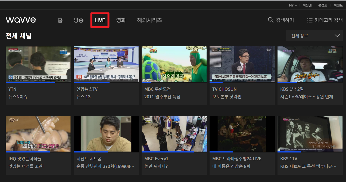Click the progress bar under 연합뉴스TV thumbnail
Screen dimensions: 346x182
(106, 82)
